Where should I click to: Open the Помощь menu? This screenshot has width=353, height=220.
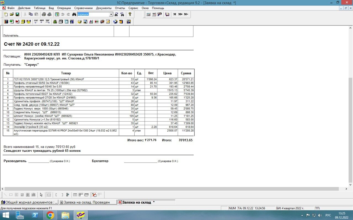(158, 8)
